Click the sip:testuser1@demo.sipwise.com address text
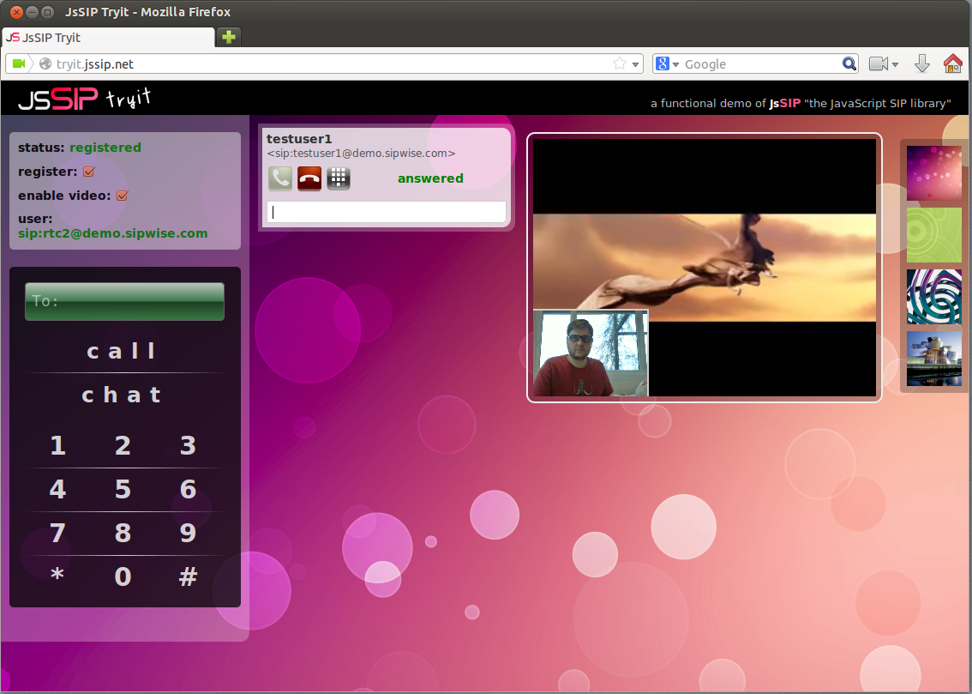Image resolution: width=972 pixels, height=694 pixels. [362, 154]
